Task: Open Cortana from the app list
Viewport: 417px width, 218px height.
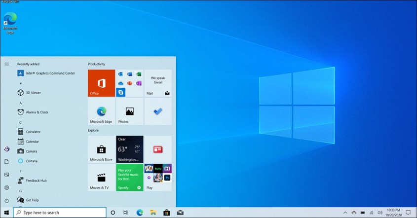Action: pyautogui.click(x=28, y=161)
